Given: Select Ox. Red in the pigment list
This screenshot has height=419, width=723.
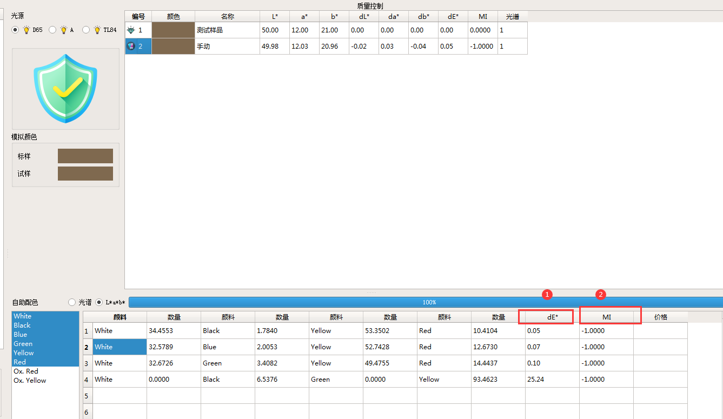Looking at the screenshot, I should click(x=26, y=371).
